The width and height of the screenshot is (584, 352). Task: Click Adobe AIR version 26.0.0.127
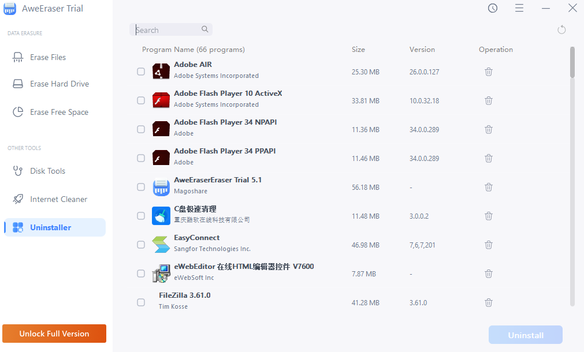point(424,72)
